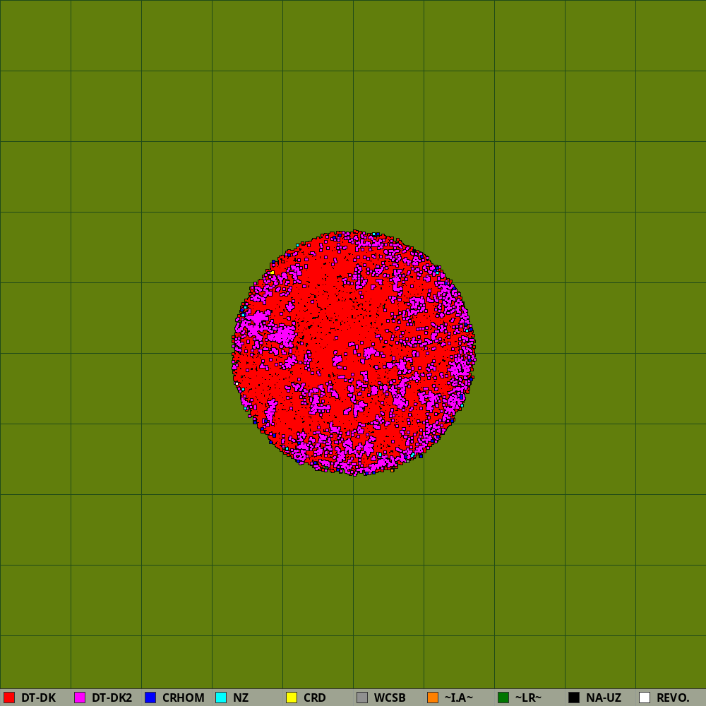
Task: Select the CRD legend label
Action: (x=315, y=698)
